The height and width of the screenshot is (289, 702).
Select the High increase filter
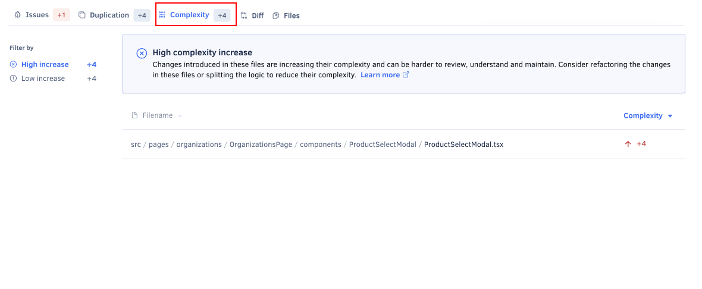click(45, 64)
